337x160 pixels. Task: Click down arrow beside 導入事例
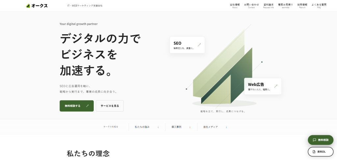pyautogui.click(x=190, y=127)
